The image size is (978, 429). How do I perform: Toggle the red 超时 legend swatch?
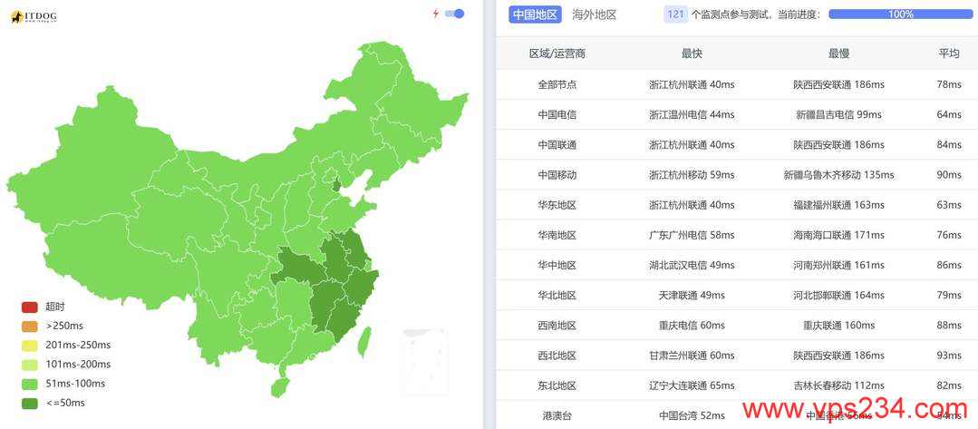point(30,307)
